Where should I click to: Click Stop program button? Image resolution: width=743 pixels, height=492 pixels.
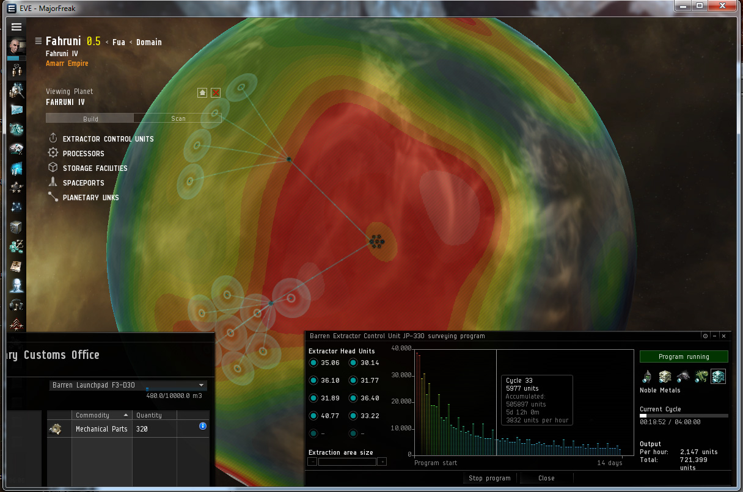click(x=489, y=478)
